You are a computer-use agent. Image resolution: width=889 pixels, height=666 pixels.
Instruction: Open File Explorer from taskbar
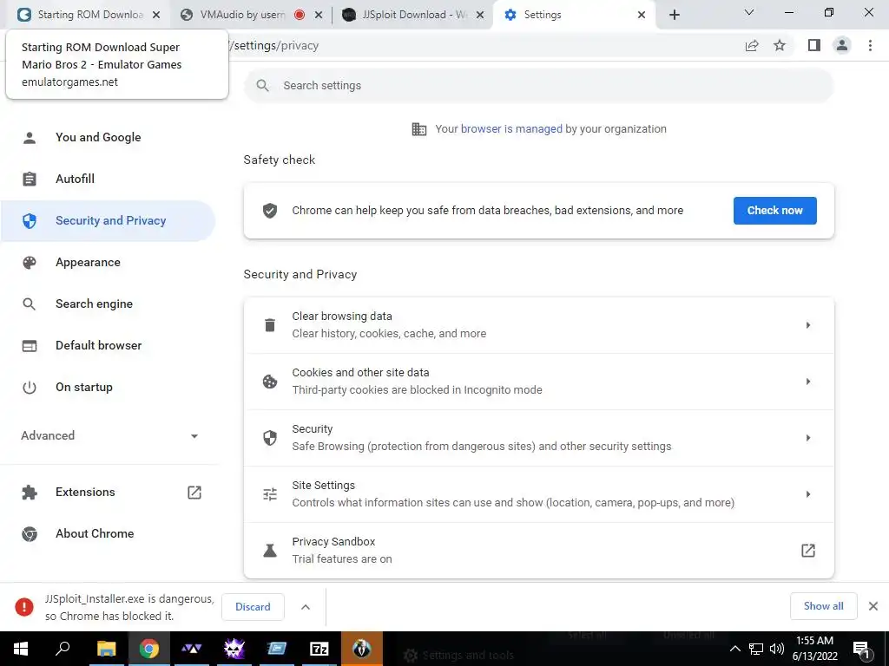(x=106, y=649)
